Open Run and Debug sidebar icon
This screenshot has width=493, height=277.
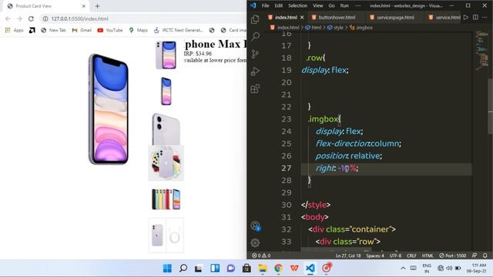click(255, 72)
